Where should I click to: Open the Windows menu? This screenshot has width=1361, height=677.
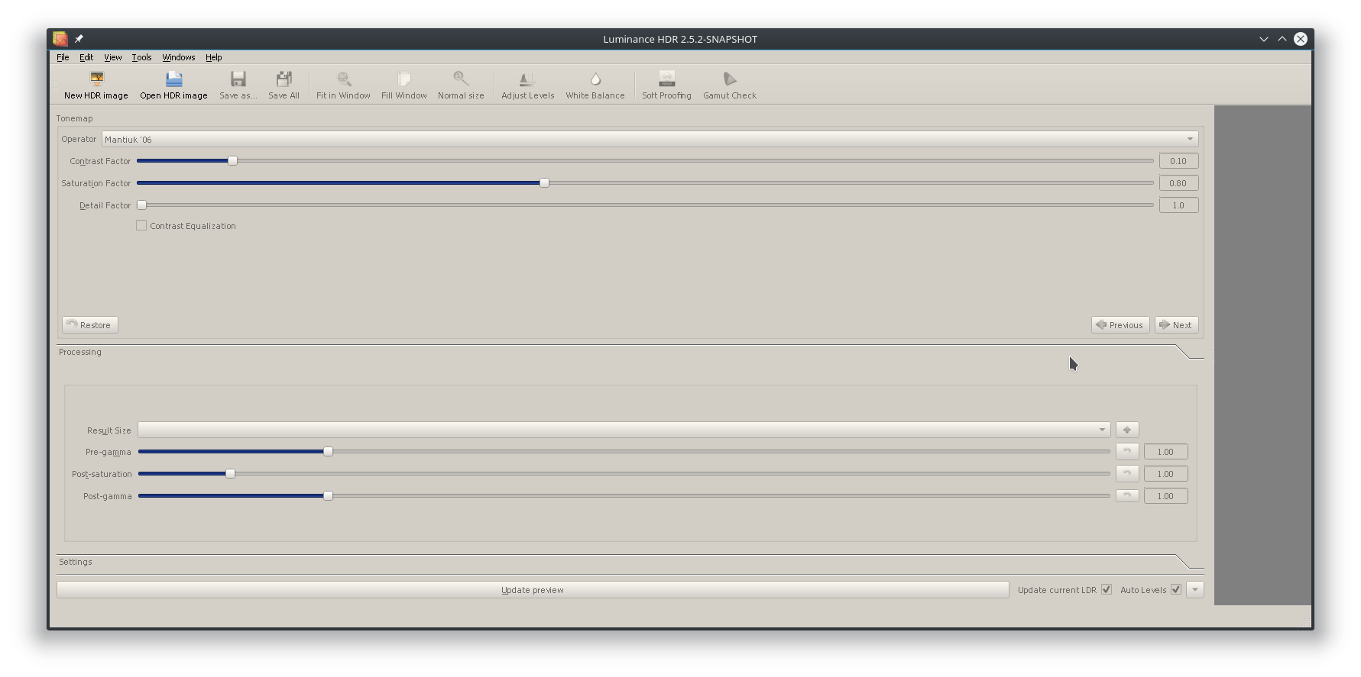pyautogui.click(x=178, y=57)
